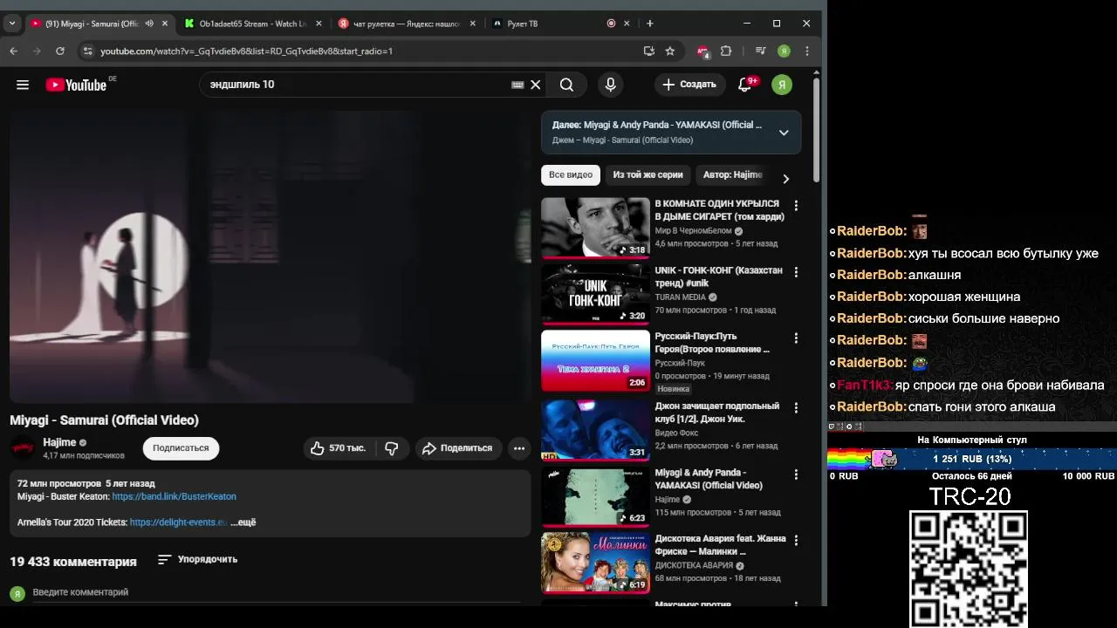Switch to the Ob1adaet65 Stream tab
The image size is (1117, 628).
(252, 24)
